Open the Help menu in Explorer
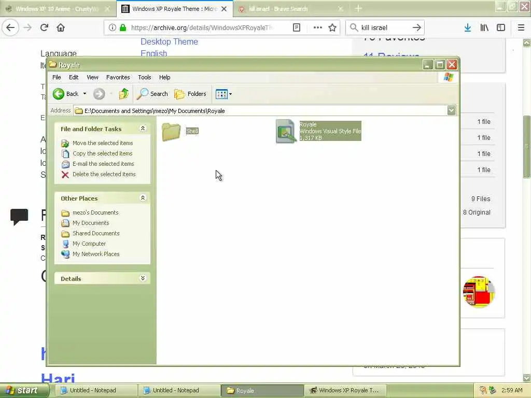This screenshot has height=398, width=531. click(x=164, y=77)
